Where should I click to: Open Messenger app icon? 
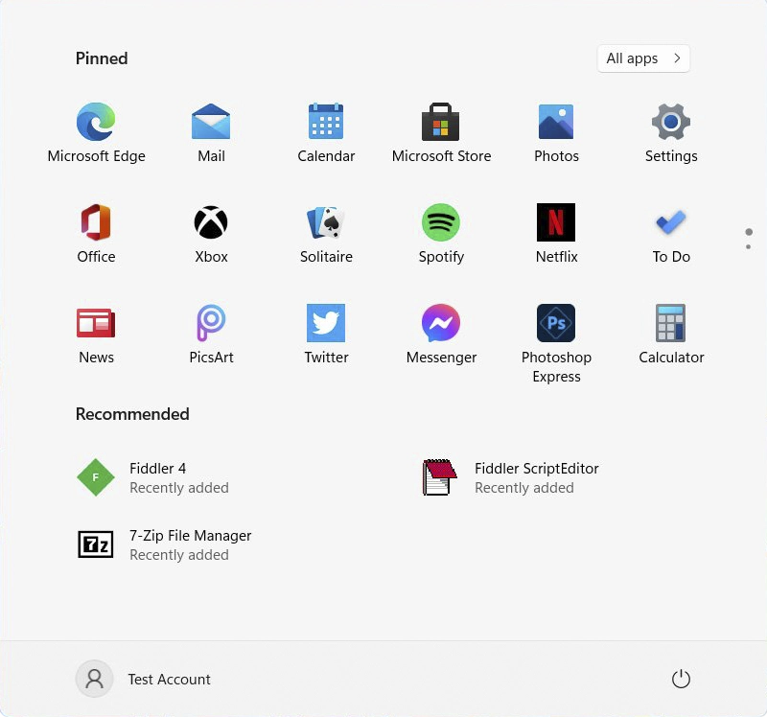[x=441, y=324]
